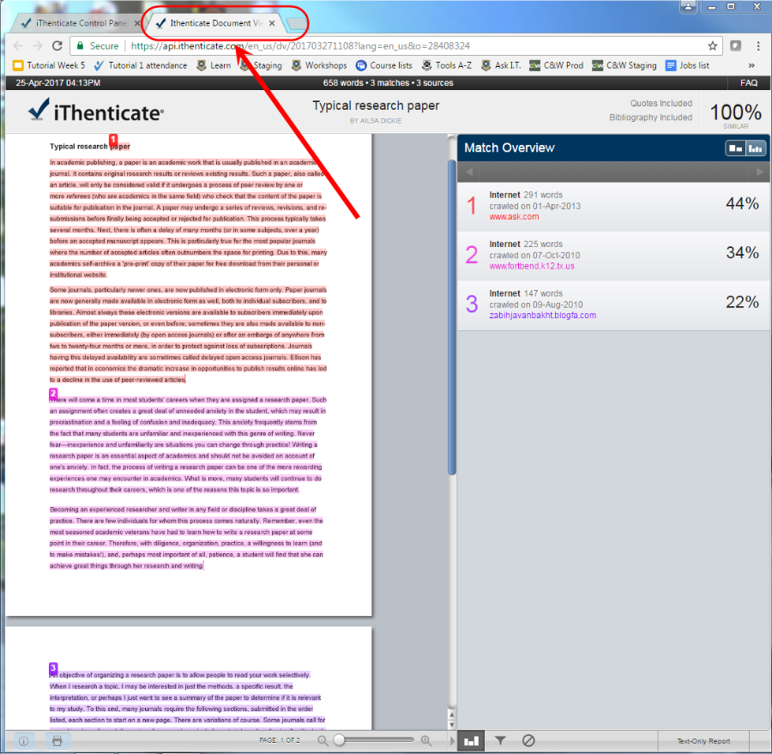Close the iThenticate Control Panel tab
This screenshot has height=754, width=772.
(x=137, y=23)
